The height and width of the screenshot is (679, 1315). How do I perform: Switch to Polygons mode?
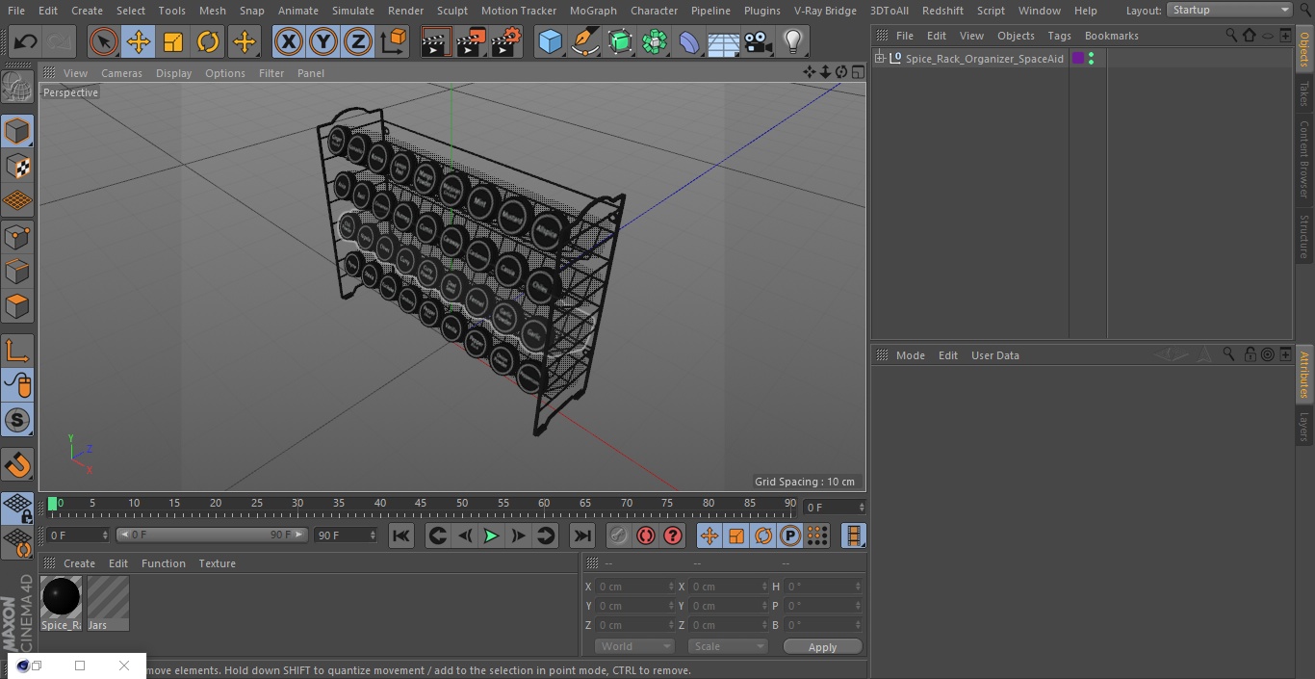click(x=17, y=307)
